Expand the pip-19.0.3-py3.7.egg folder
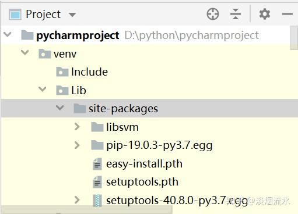The height and width of the screenshot is (214, 298). pyautogui.click(x=77, y=145)
